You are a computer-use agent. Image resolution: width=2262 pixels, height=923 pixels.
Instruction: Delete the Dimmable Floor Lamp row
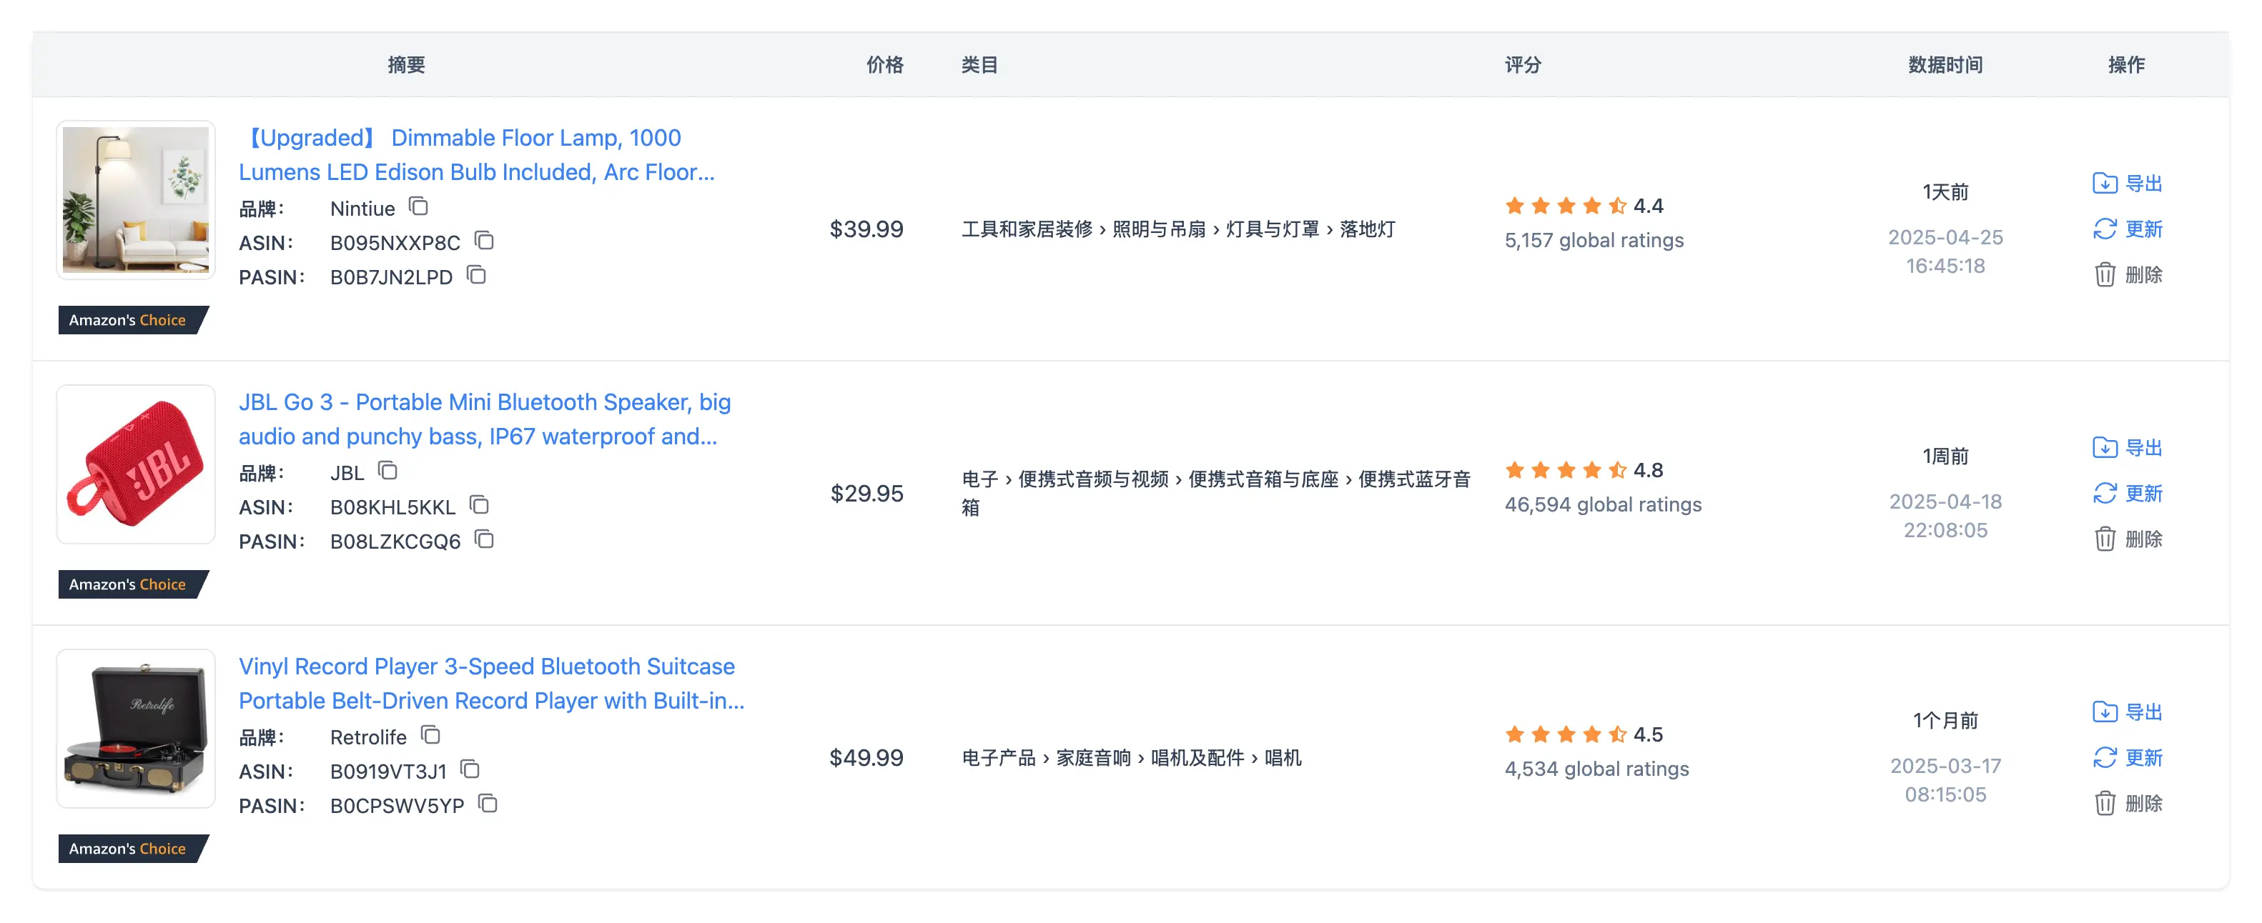click(x=2127, y=274)
